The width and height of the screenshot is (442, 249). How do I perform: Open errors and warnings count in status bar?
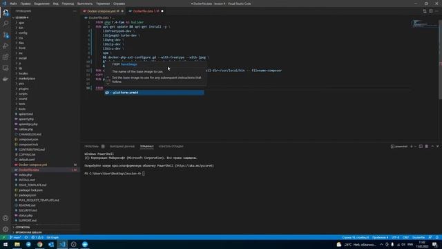37,237
